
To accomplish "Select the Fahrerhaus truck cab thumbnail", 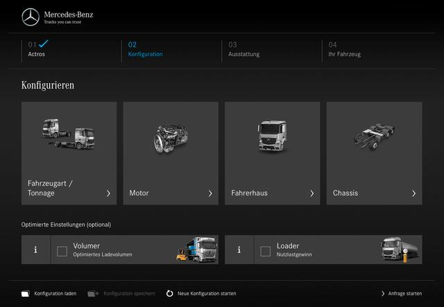I will click(272, 137).
